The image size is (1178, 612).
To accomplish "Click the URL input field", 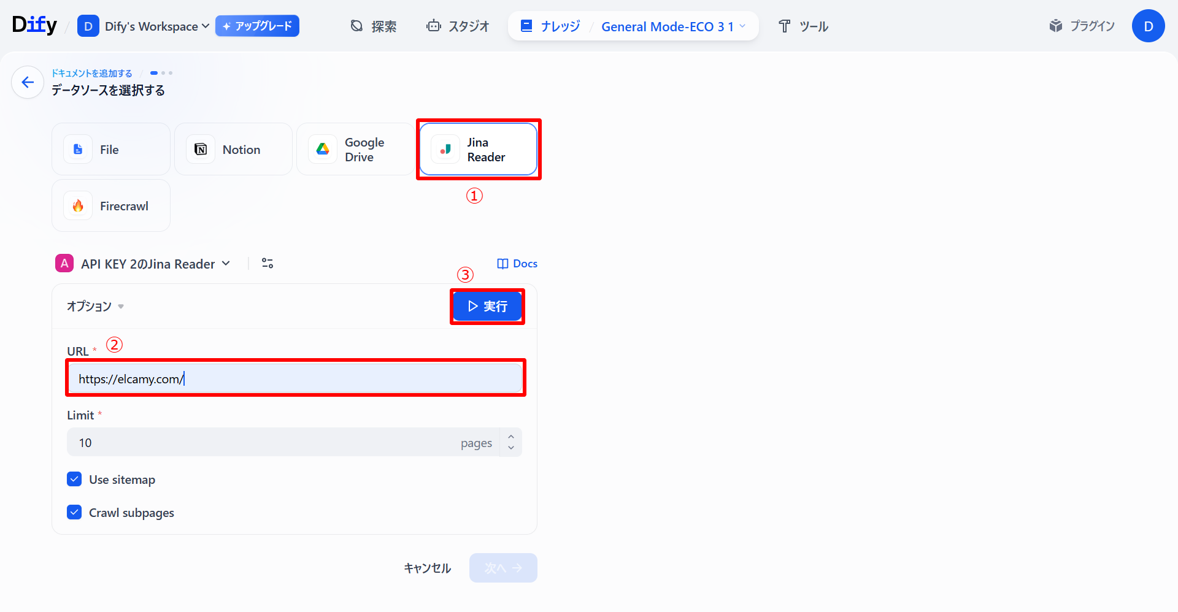I will (295, 378).
